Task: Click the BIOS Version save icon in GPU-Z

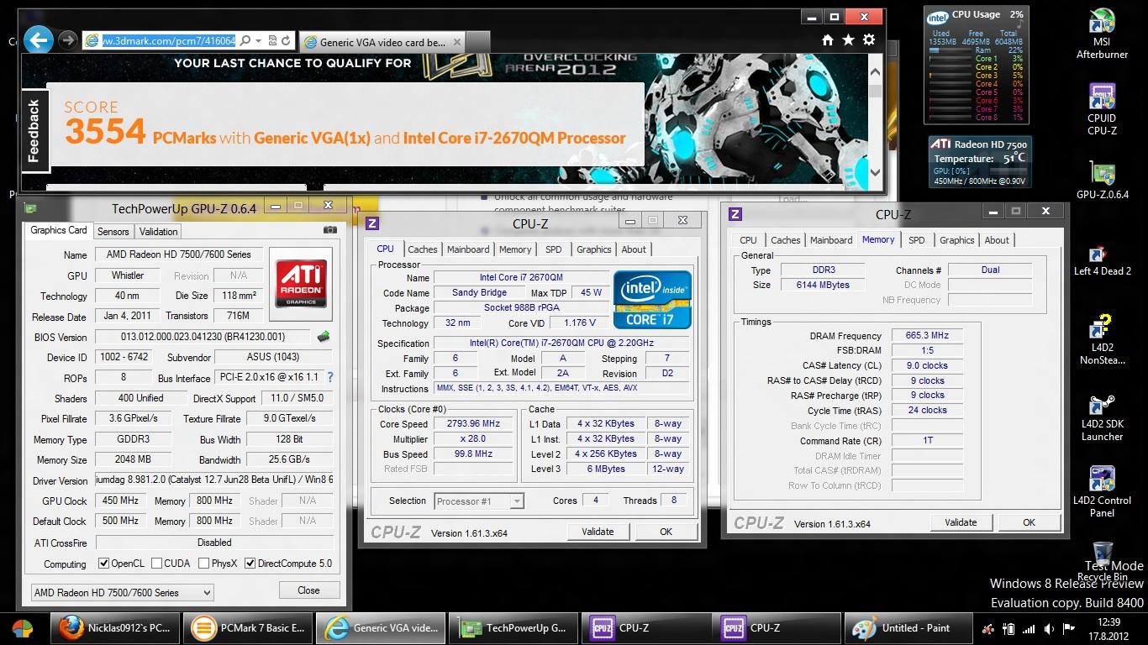Action: (x=324, y=337)
